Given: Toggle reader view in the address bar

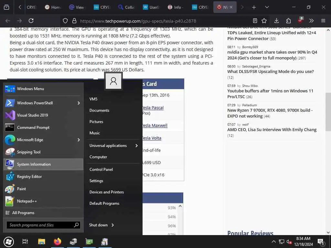Looking at the screenshot, I should (255, 21).
